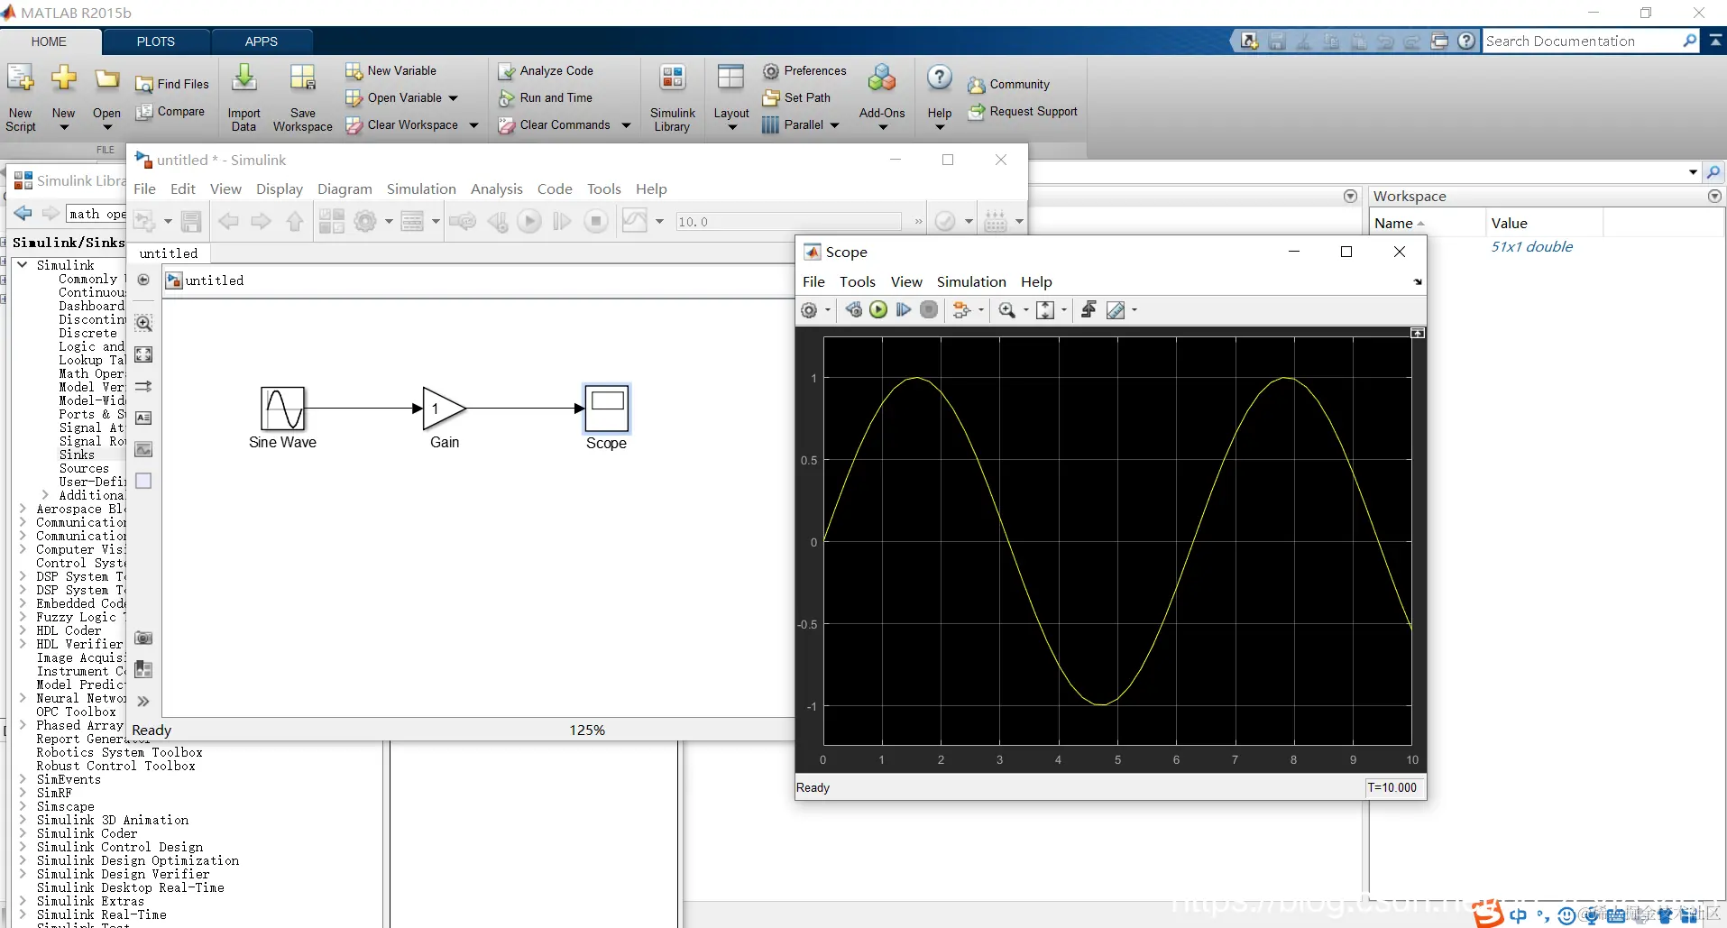Collapse the Simulink library tree node
1727x928 pixels.
(23, 265)
